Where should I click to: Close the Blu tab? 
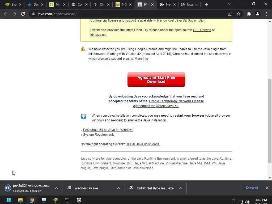20,5
